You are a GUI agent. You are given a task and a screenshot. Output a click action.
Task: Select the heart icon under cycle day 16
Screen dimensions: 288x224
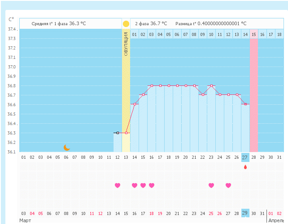tap(152, 185)
